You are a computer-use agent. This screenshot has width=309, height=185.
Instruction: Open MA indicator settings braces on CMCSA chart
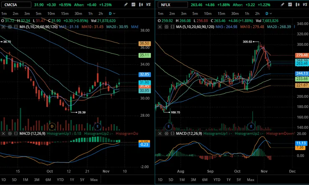pyautogui.click(x=16, y=27)
